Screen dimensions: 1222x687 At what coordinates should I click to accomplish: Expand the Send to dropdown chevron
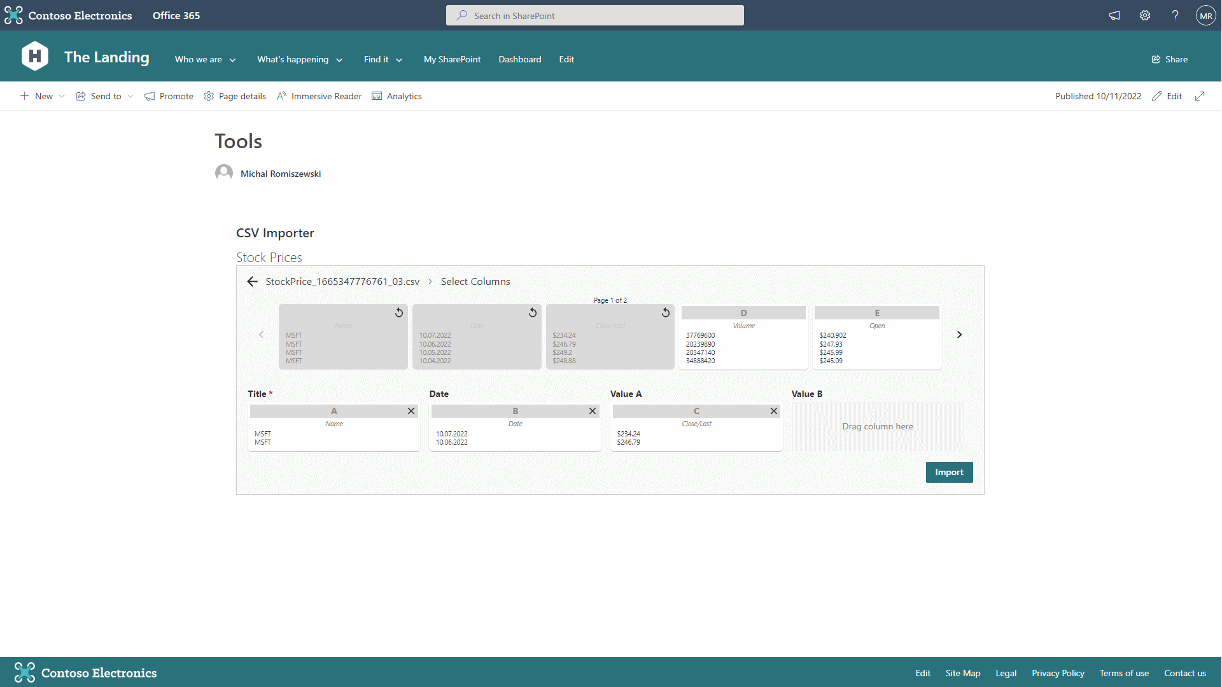tap(130, 96)
